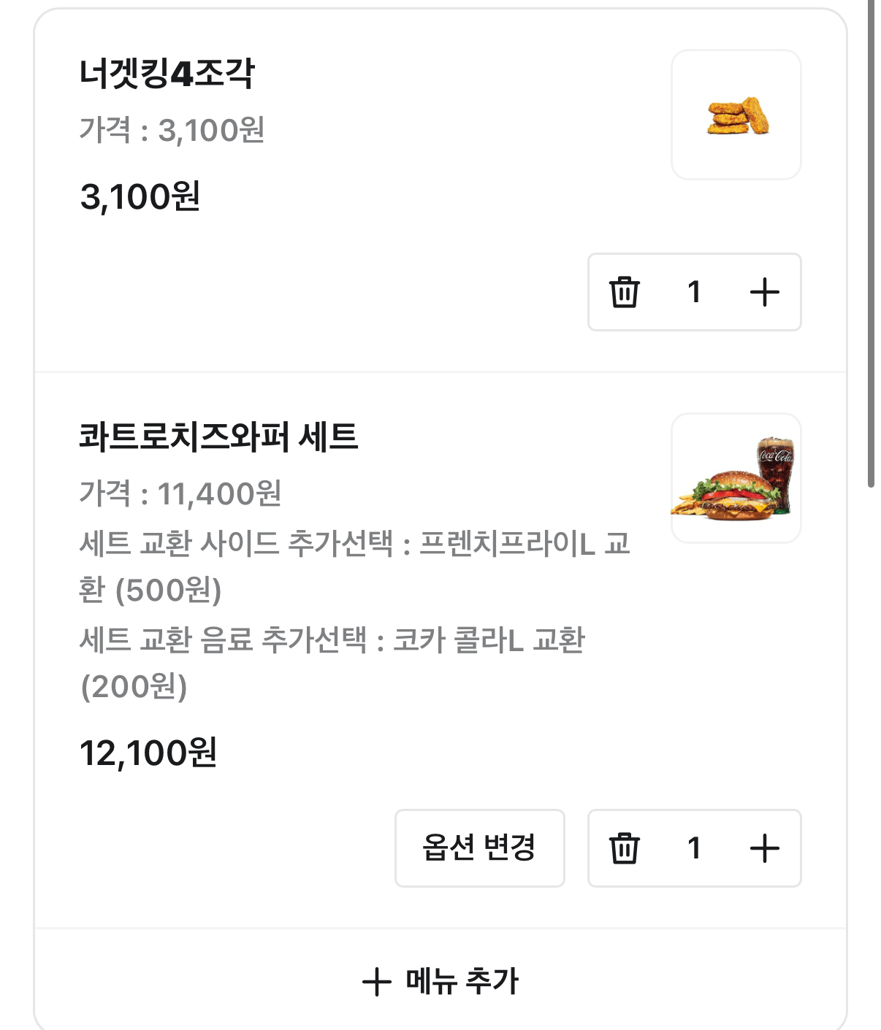Click the page scrollbar on the right edge
This screenshot has height=1030, width=881.
click(x=871, y=241)
